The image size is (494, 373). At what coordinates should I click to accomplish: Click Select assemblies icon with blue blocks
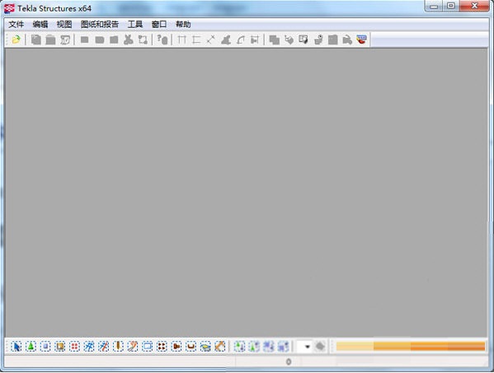tap(268, 347)
